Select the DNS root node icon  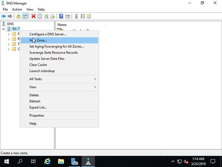point(4,24)
